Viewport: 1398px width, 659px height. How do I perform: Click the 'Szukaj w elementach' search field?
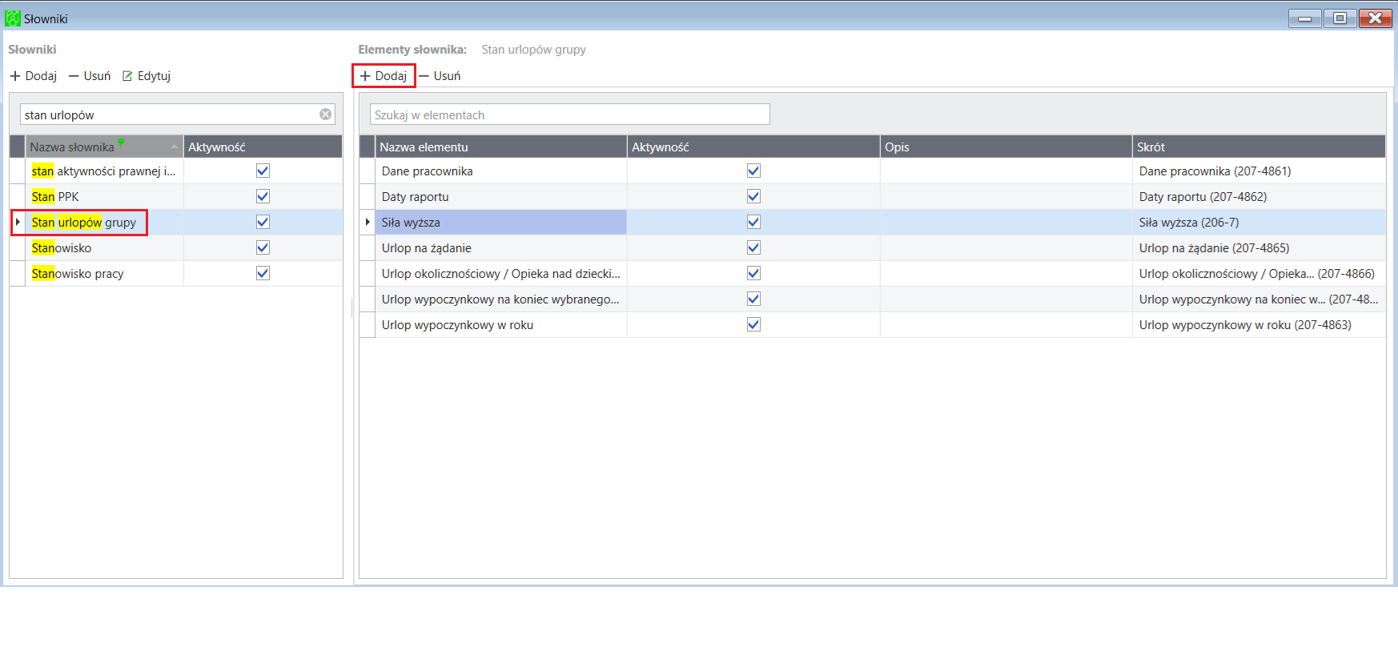570,115
